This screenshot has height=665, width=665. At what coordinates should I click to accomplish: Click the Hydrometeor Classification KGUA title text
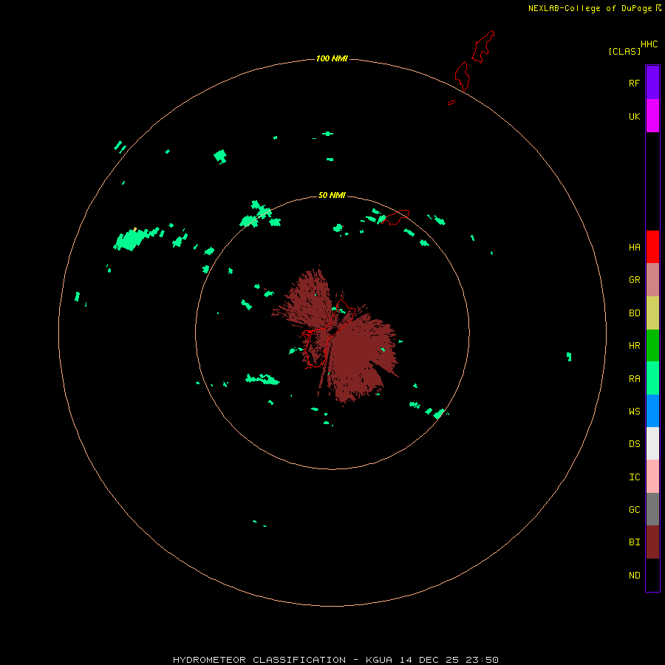[x=335, y=660]
